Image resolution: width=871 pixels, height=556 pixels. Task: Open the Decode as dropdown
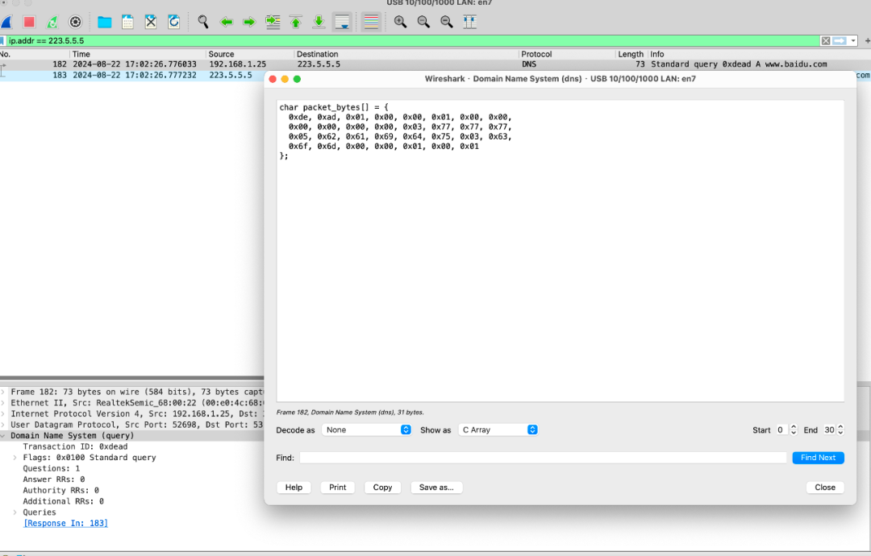[x=366, y=430]
